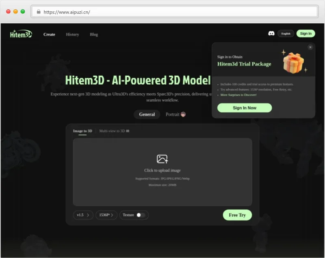The image size is (325, 258).
Task: Click the Hitem3D logo
Action: pos(21,34)
